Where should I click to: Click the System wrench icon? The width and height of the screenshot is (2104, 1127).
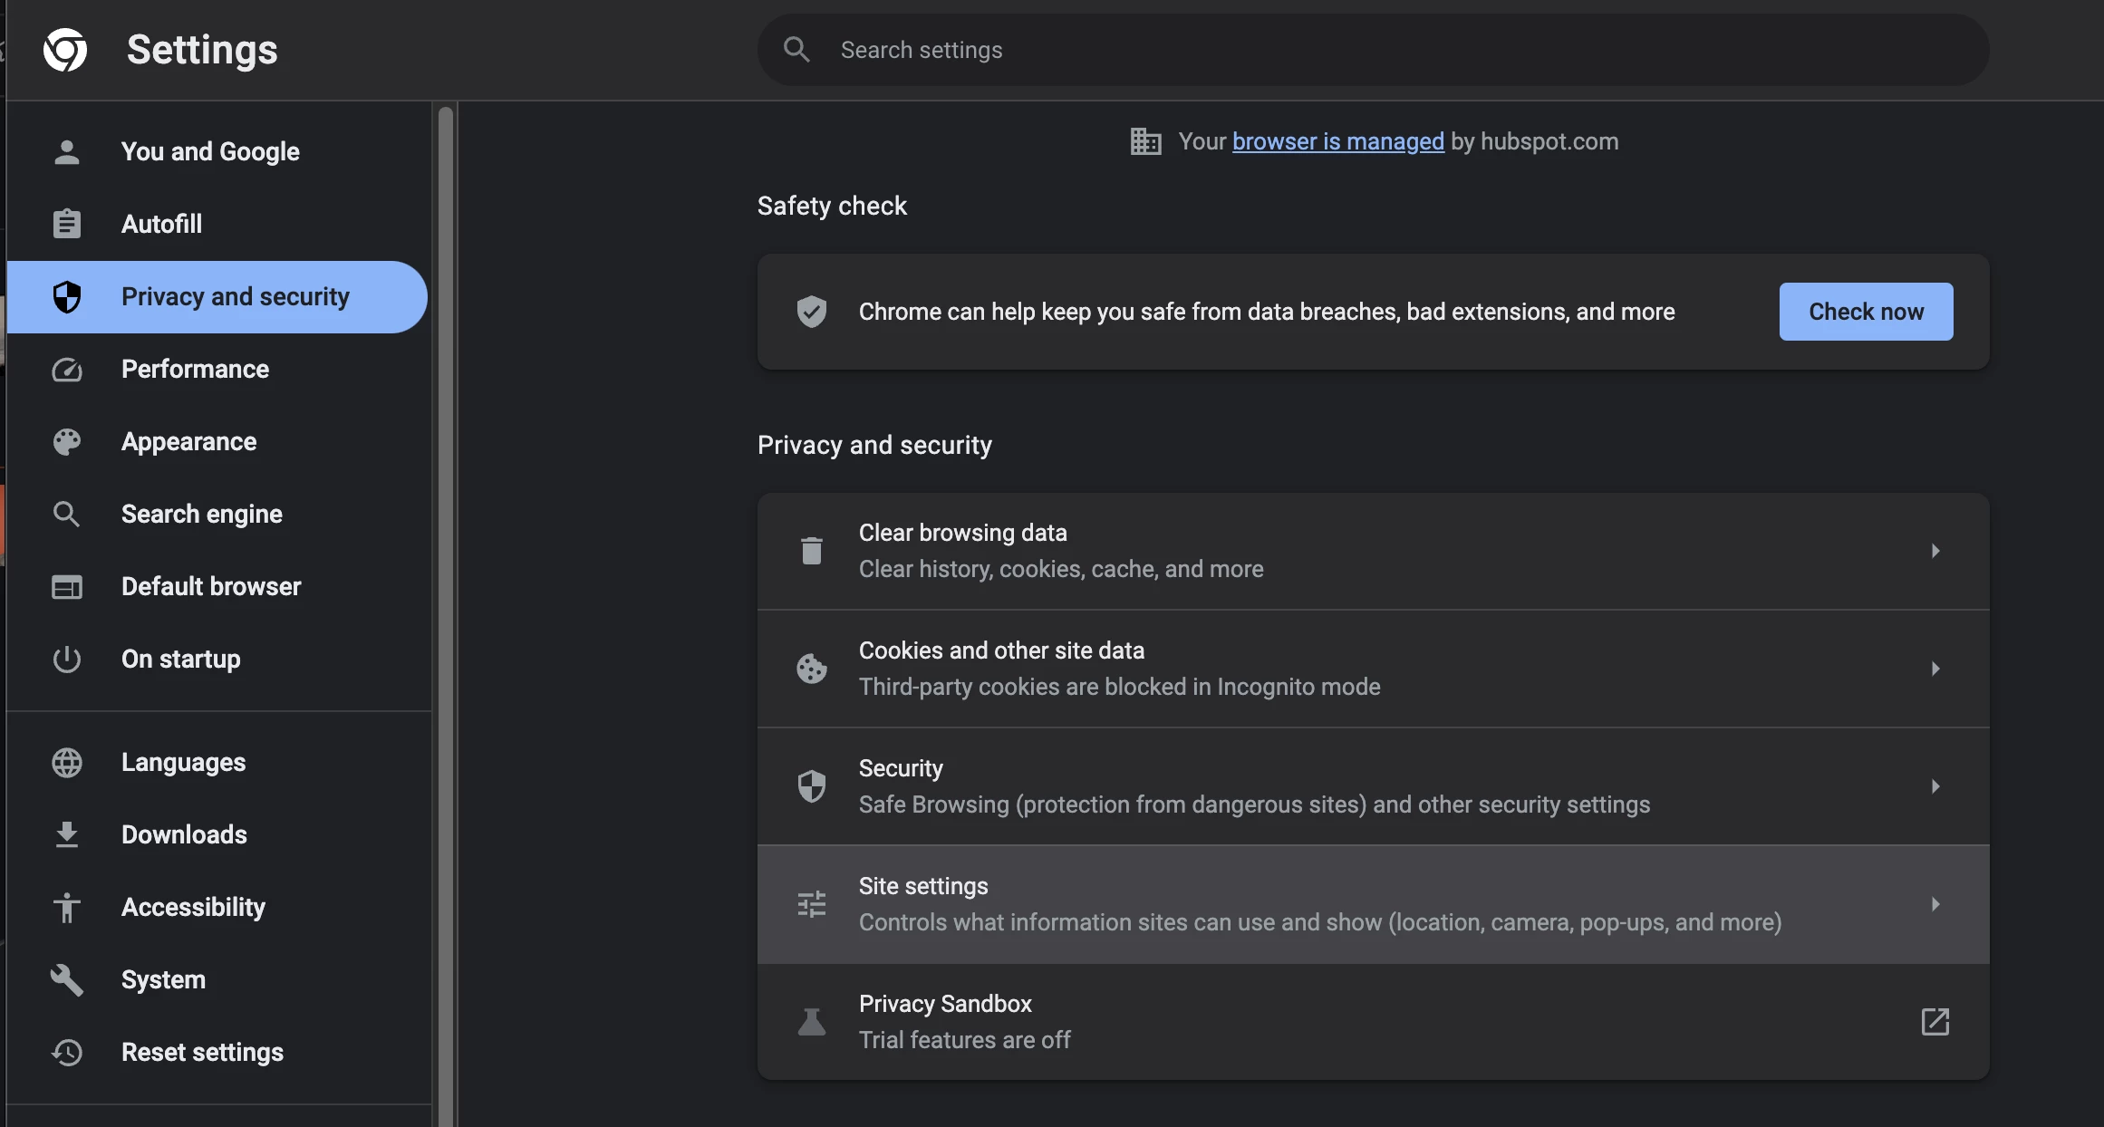coord(67,979)
